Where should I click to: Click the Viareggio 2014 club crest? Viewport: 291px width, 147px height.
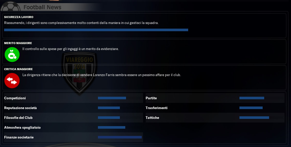(x=79, y=73)
